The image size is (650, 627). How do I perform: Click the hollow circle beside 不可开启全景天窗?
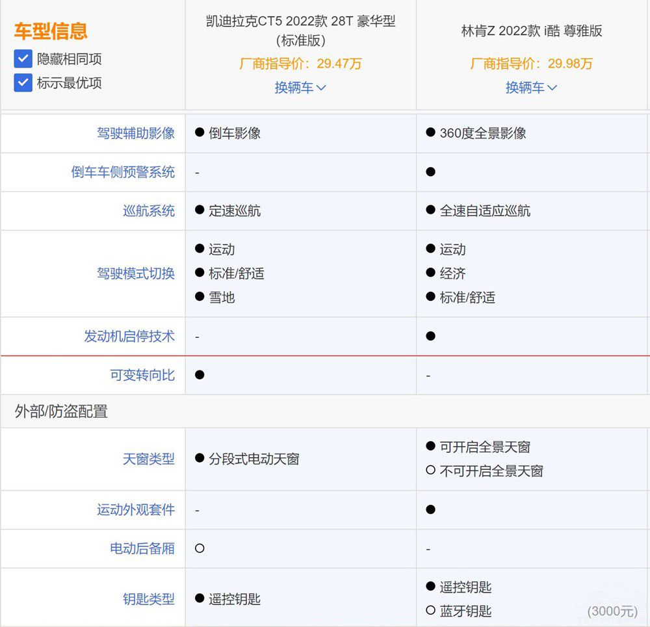click(430, 470)
